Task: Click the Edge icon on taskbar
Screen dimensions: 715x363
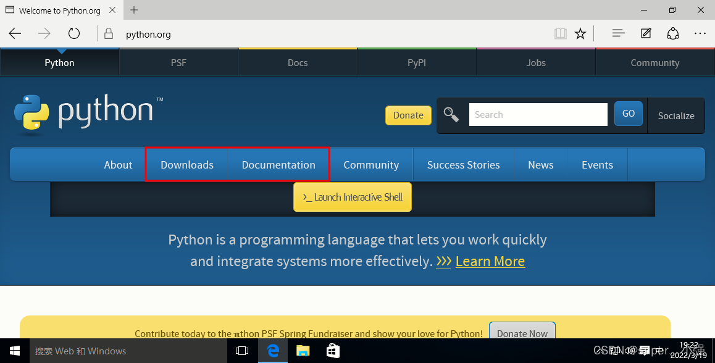Action: [273, 351]
